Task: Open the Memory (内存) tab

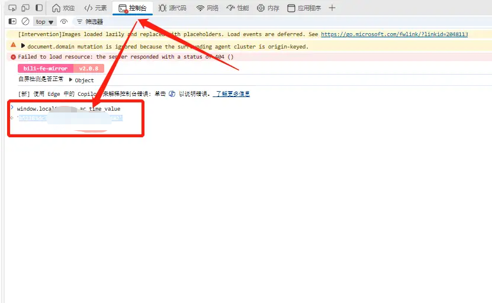Action: (268, 8)
